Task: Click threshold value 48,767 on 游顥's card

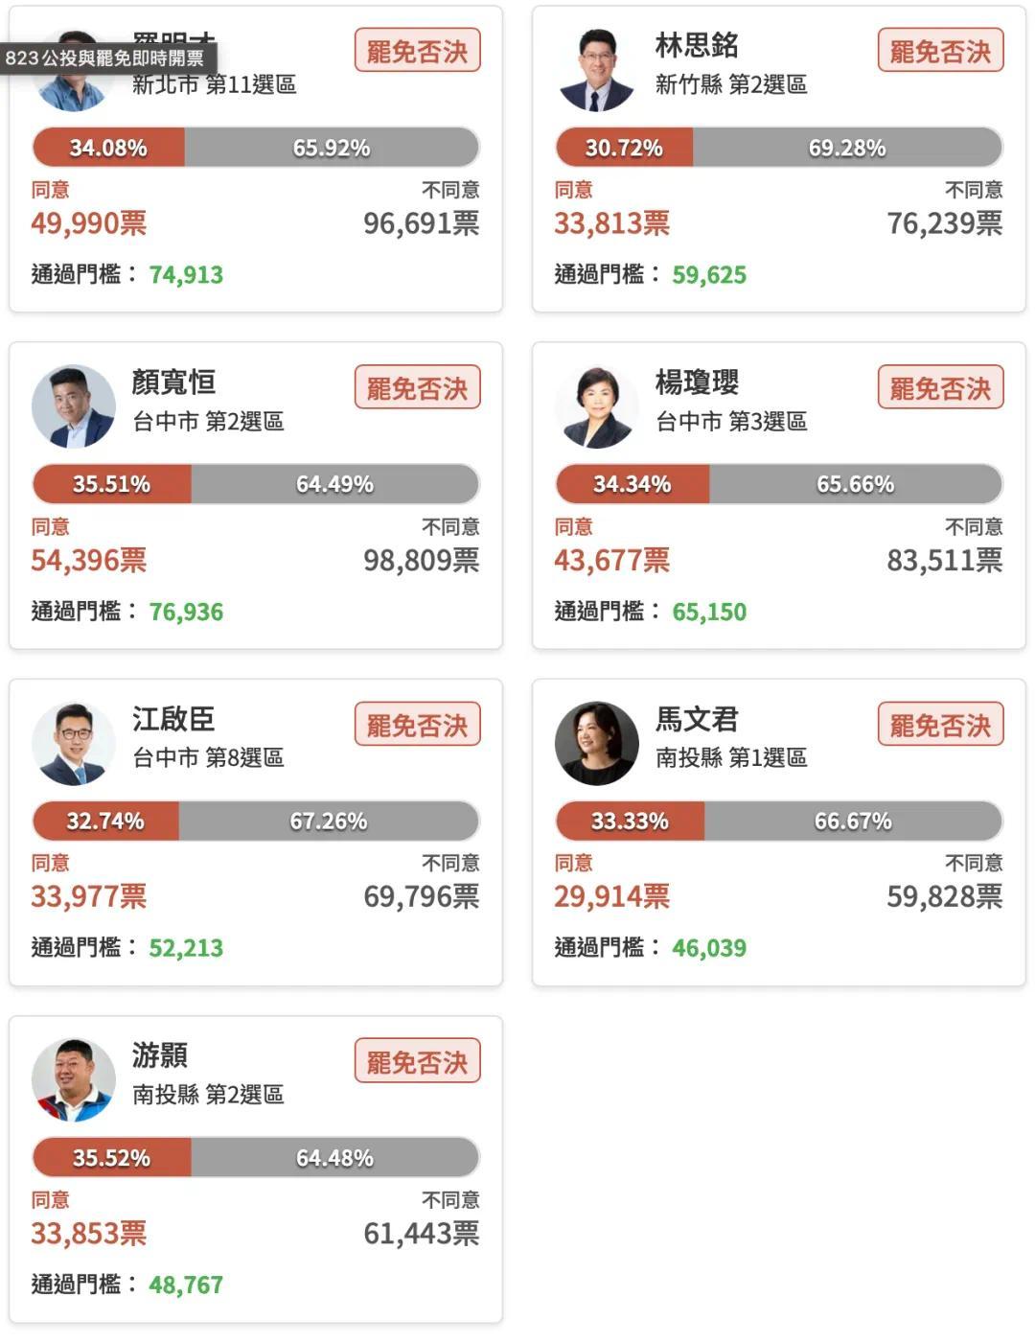Action: pos(186,1285)
